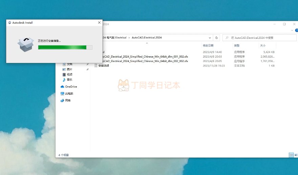Switch to details view layout
The image size is (298, 175).
(x=291, y=155)
